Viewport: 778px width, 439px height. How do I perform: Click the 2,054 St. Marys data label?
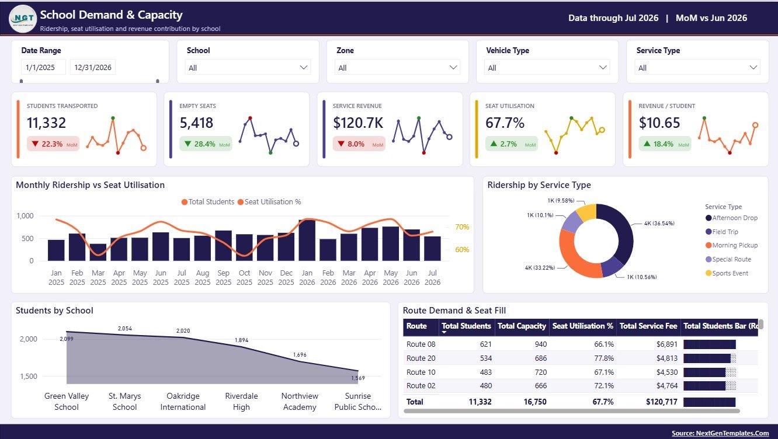pos(125,329)
